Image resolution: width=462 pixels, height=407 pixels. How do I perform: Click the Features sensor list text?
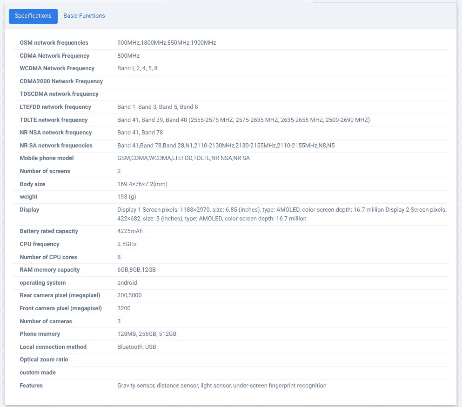[221, 386]
